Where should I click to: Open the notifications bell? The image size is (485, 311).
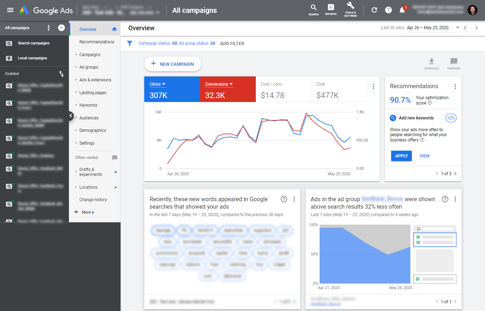click(x=402, y=10)
